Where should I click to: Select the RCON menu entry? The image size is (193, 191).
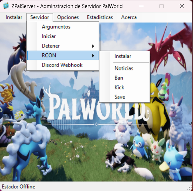[63, 55]
